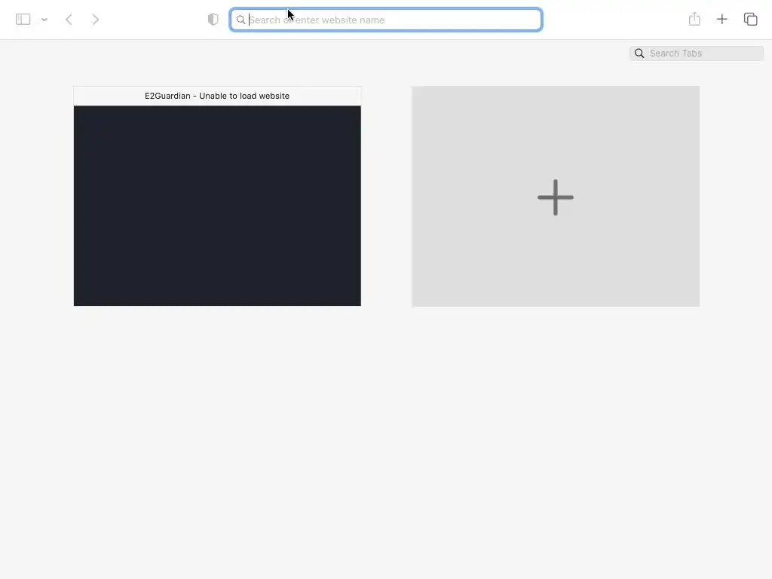Create a new tab with the large plus tile
The height and width of the screenshot is (579, 772).
point(556,197)
